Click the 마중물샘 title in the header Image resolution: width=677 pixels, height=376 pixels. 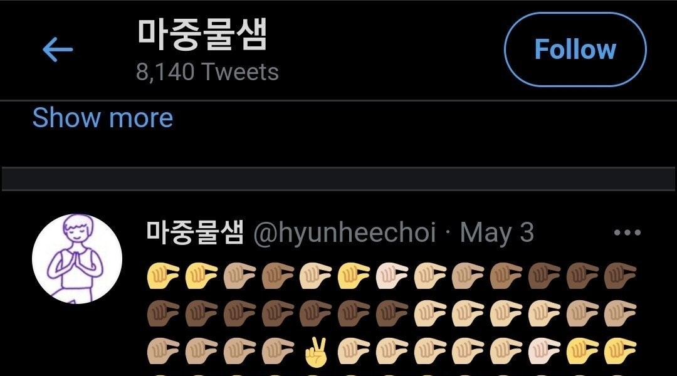[202, 36]
